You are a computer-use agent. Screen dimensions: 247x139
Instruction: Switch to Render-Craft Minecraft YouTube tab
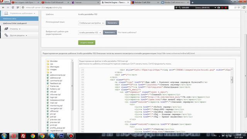point(55,3)
